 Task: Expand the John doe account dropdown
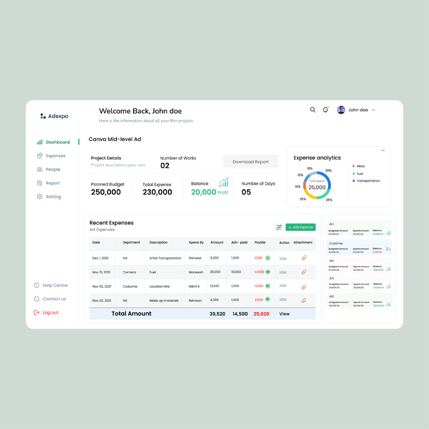(373, 110)
